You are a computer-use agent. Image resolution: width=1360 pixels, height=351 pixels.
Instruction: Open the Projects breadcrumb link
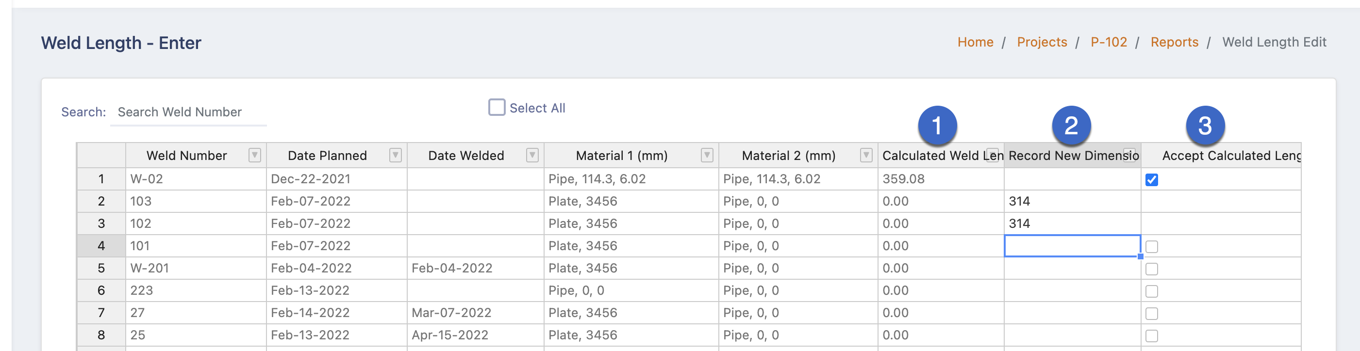[x=1042, y=42]
